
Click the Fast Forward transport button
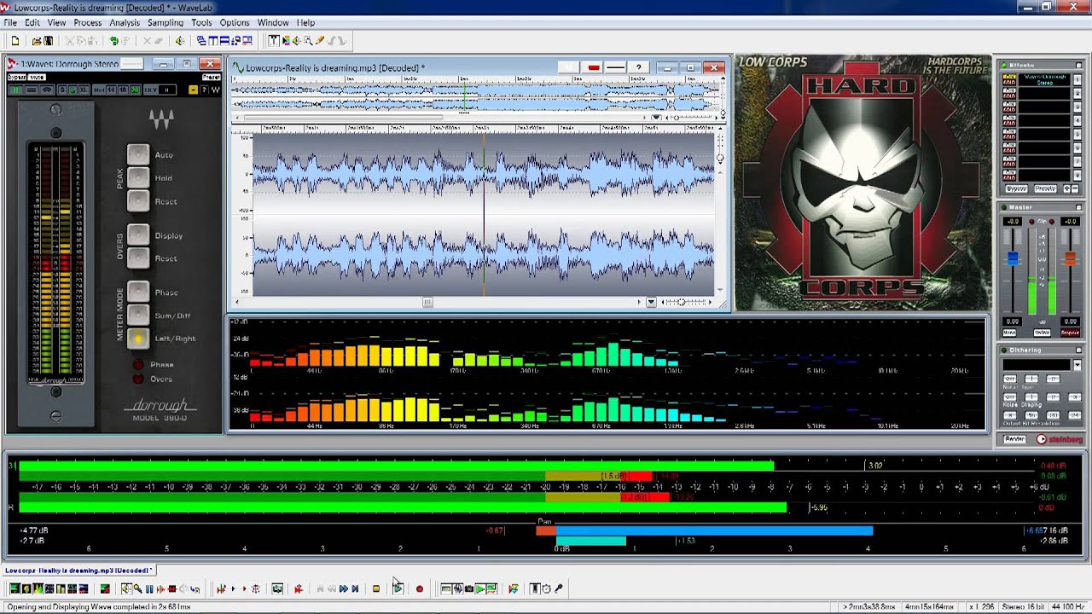344,588
